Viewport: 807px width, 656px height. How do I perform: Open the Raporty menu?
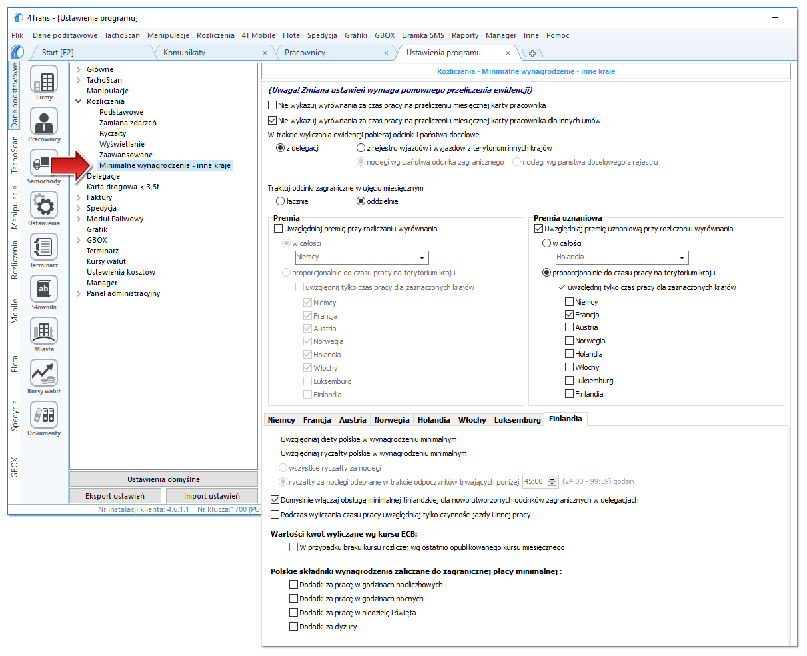[x=465, y=35]
